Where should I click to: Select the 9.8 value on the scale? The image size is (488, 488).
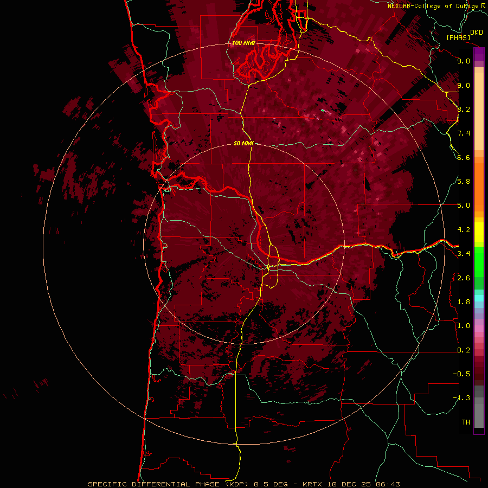(x=464, y=61)
